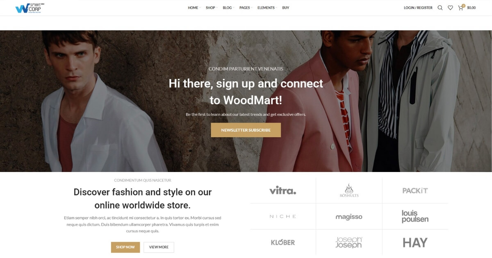Expand the Shop menu dropdown
Image resolution: width=492 pixels, height=258 pixels.
coord(212,8)
